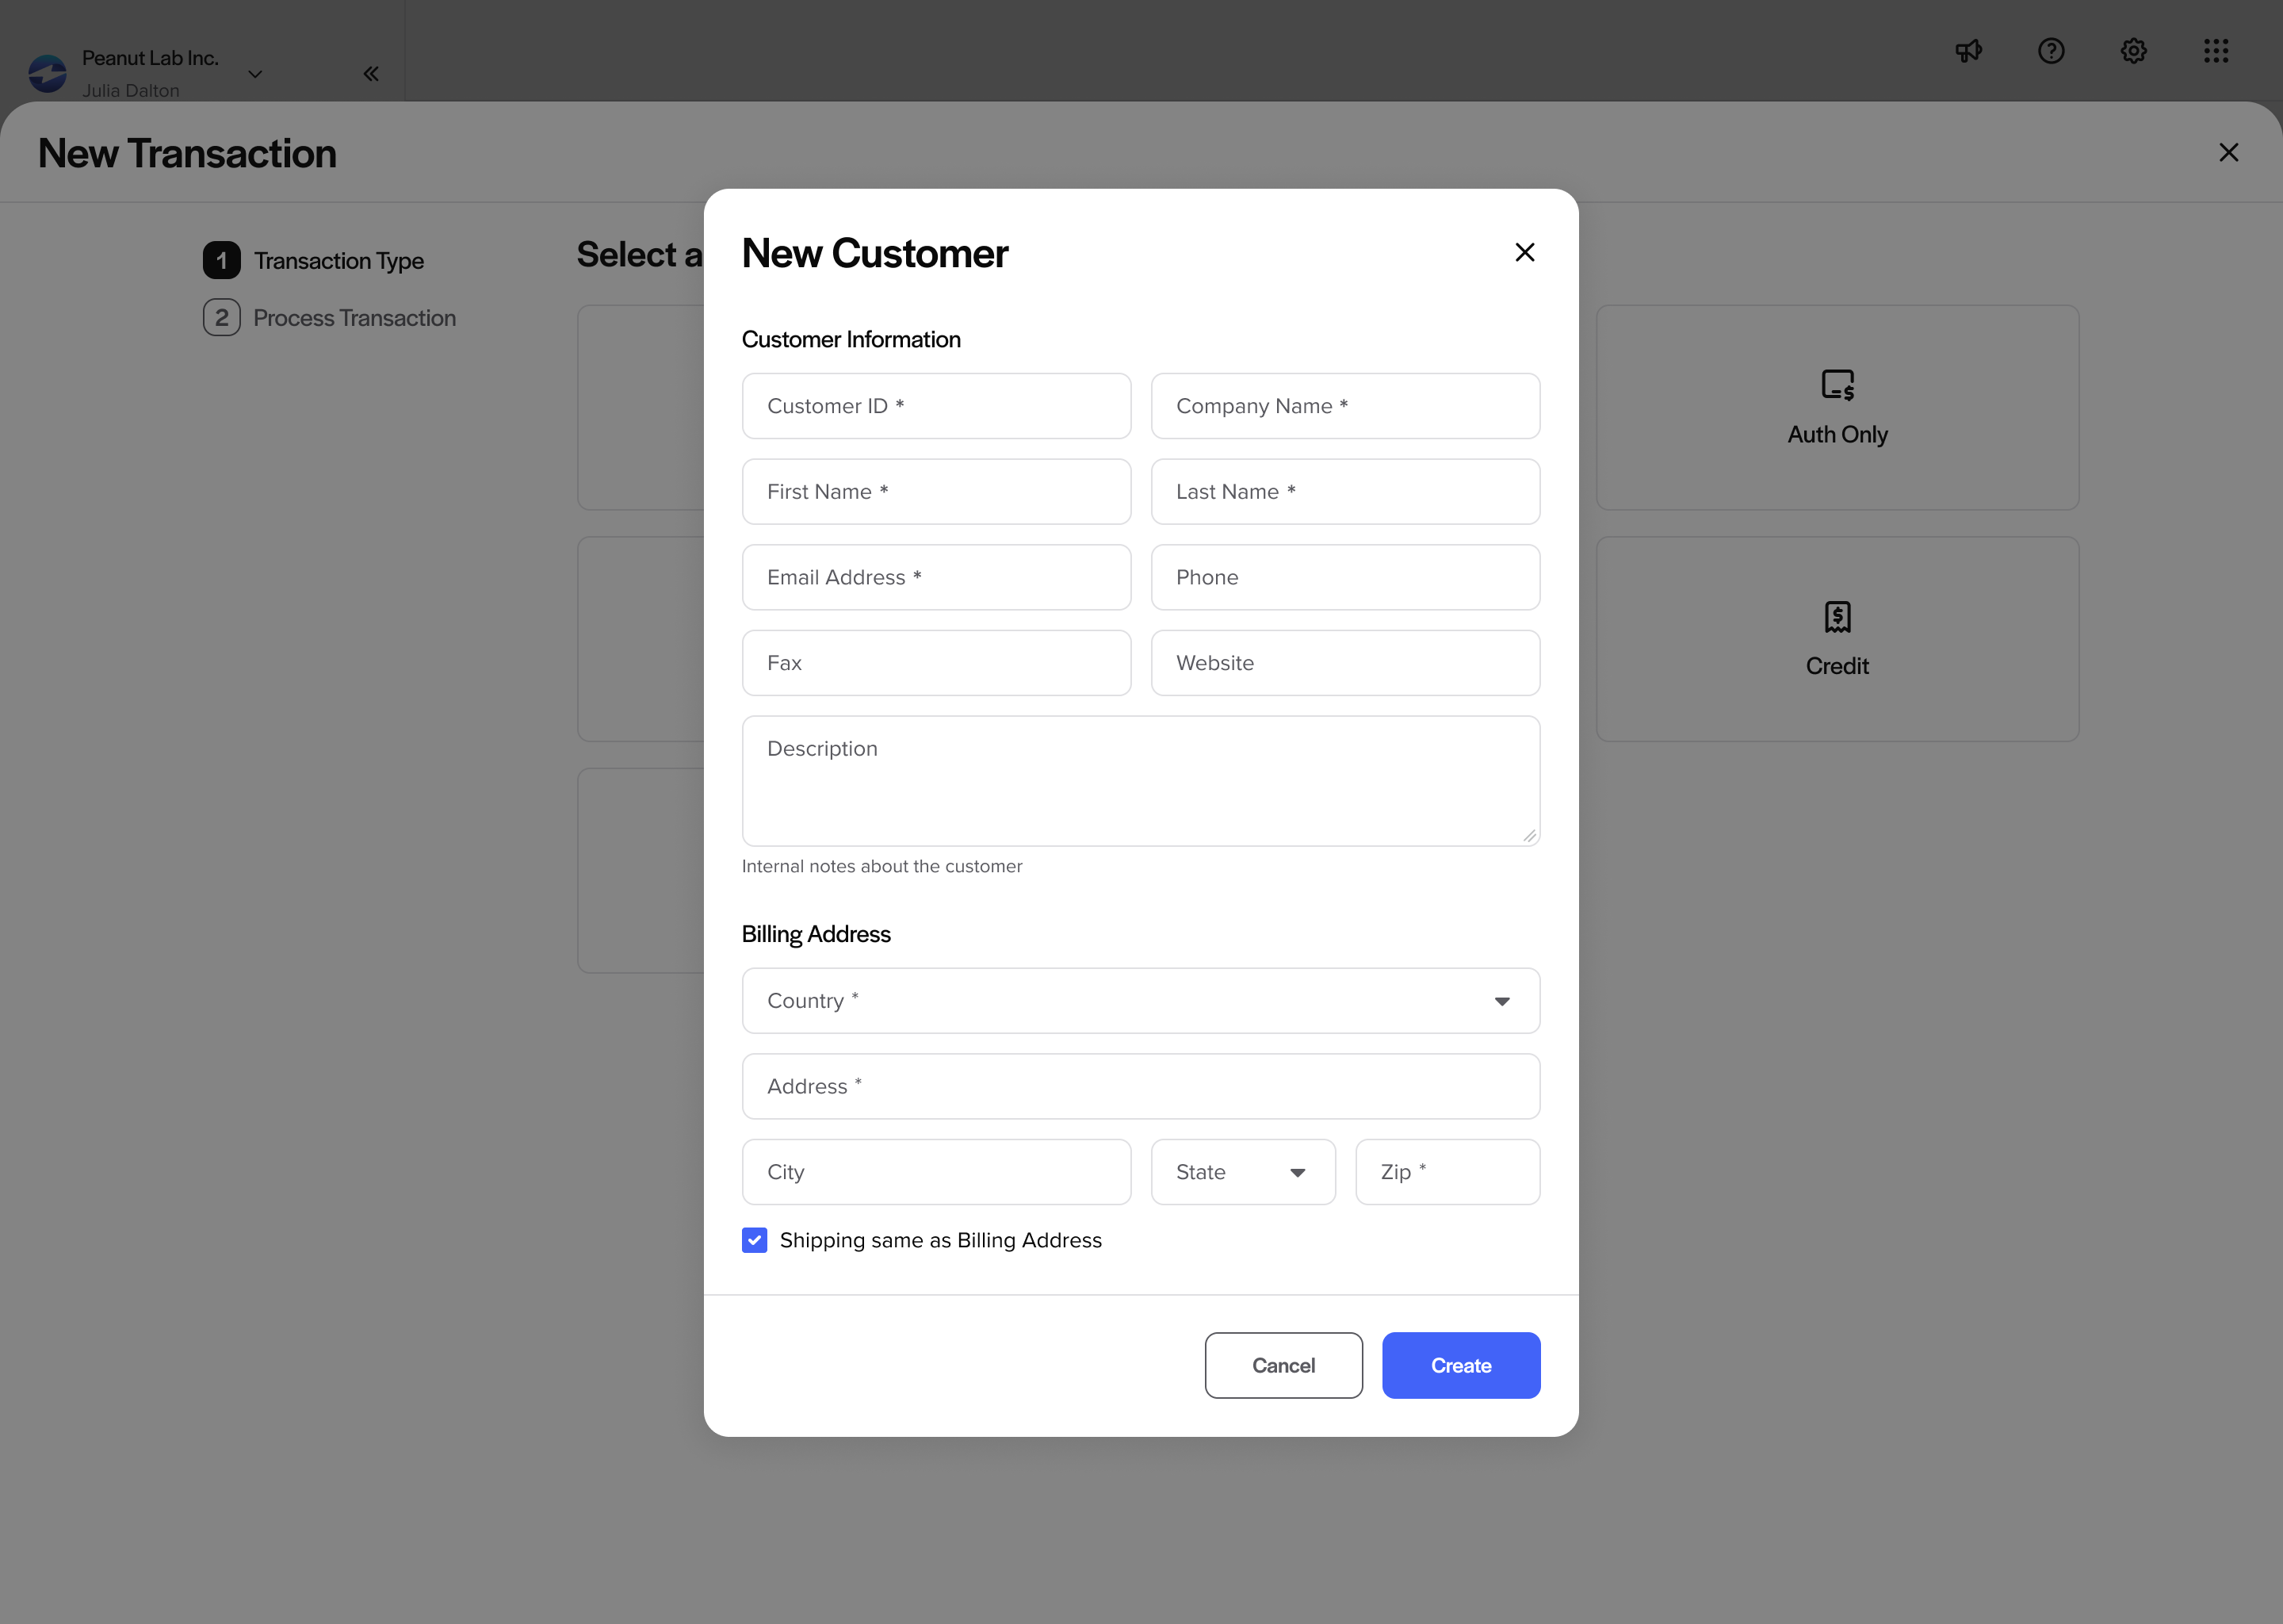The width and height of the screenshot is (2283, 1624).
Task: Click the Credit label text
Action: coord(1837,666)
